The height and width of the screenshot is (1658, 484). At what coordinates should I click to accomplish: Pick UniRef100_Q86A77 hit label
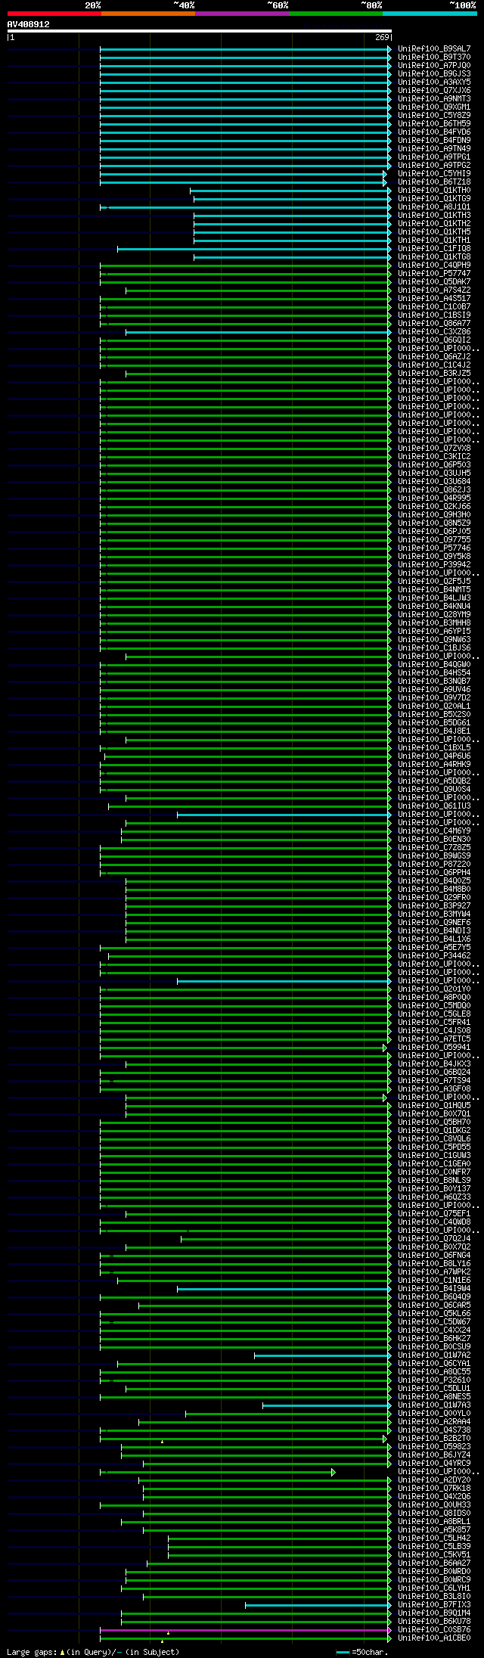coord(434,324)
